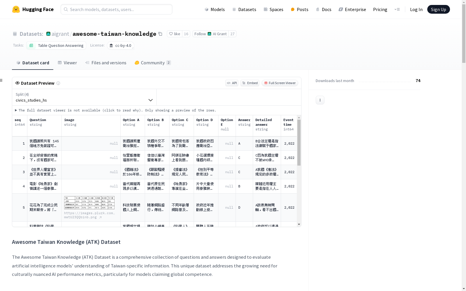Click the dataset preview table scrollbar thumb
This screenshot has height=291, width=466.
(299, 143)
